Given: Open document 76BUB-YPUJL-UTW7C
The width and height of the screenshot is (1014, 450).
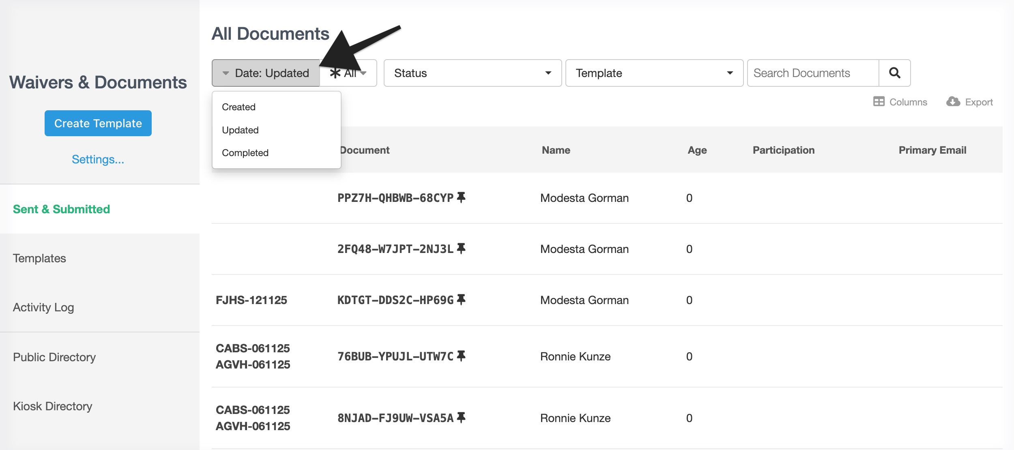Looking at the screenshot, I should pyautogui.click(x=395, y=356).
